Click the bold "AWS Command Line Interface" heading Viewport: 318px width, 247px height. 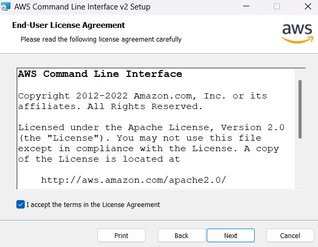click(100, 74)
